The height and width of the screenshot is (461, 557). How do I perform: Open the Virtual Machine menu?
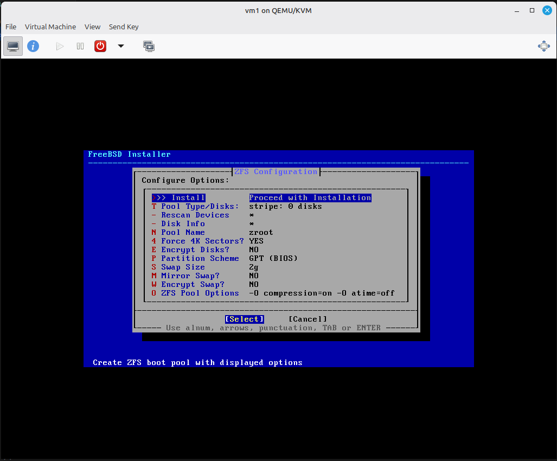[50, 27]
